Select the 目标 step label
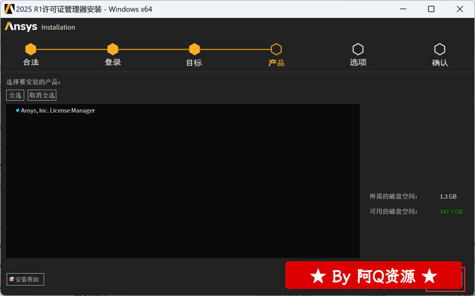 click(x=194, y=63)
